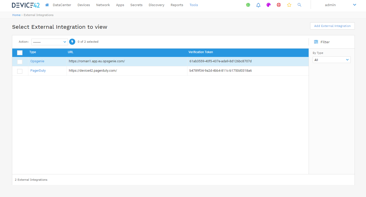Image resolution: width=366 pixels, height=197 pixels.
Task: Check the PagerDuty row checkbox
Action: (x=20, y=71)
